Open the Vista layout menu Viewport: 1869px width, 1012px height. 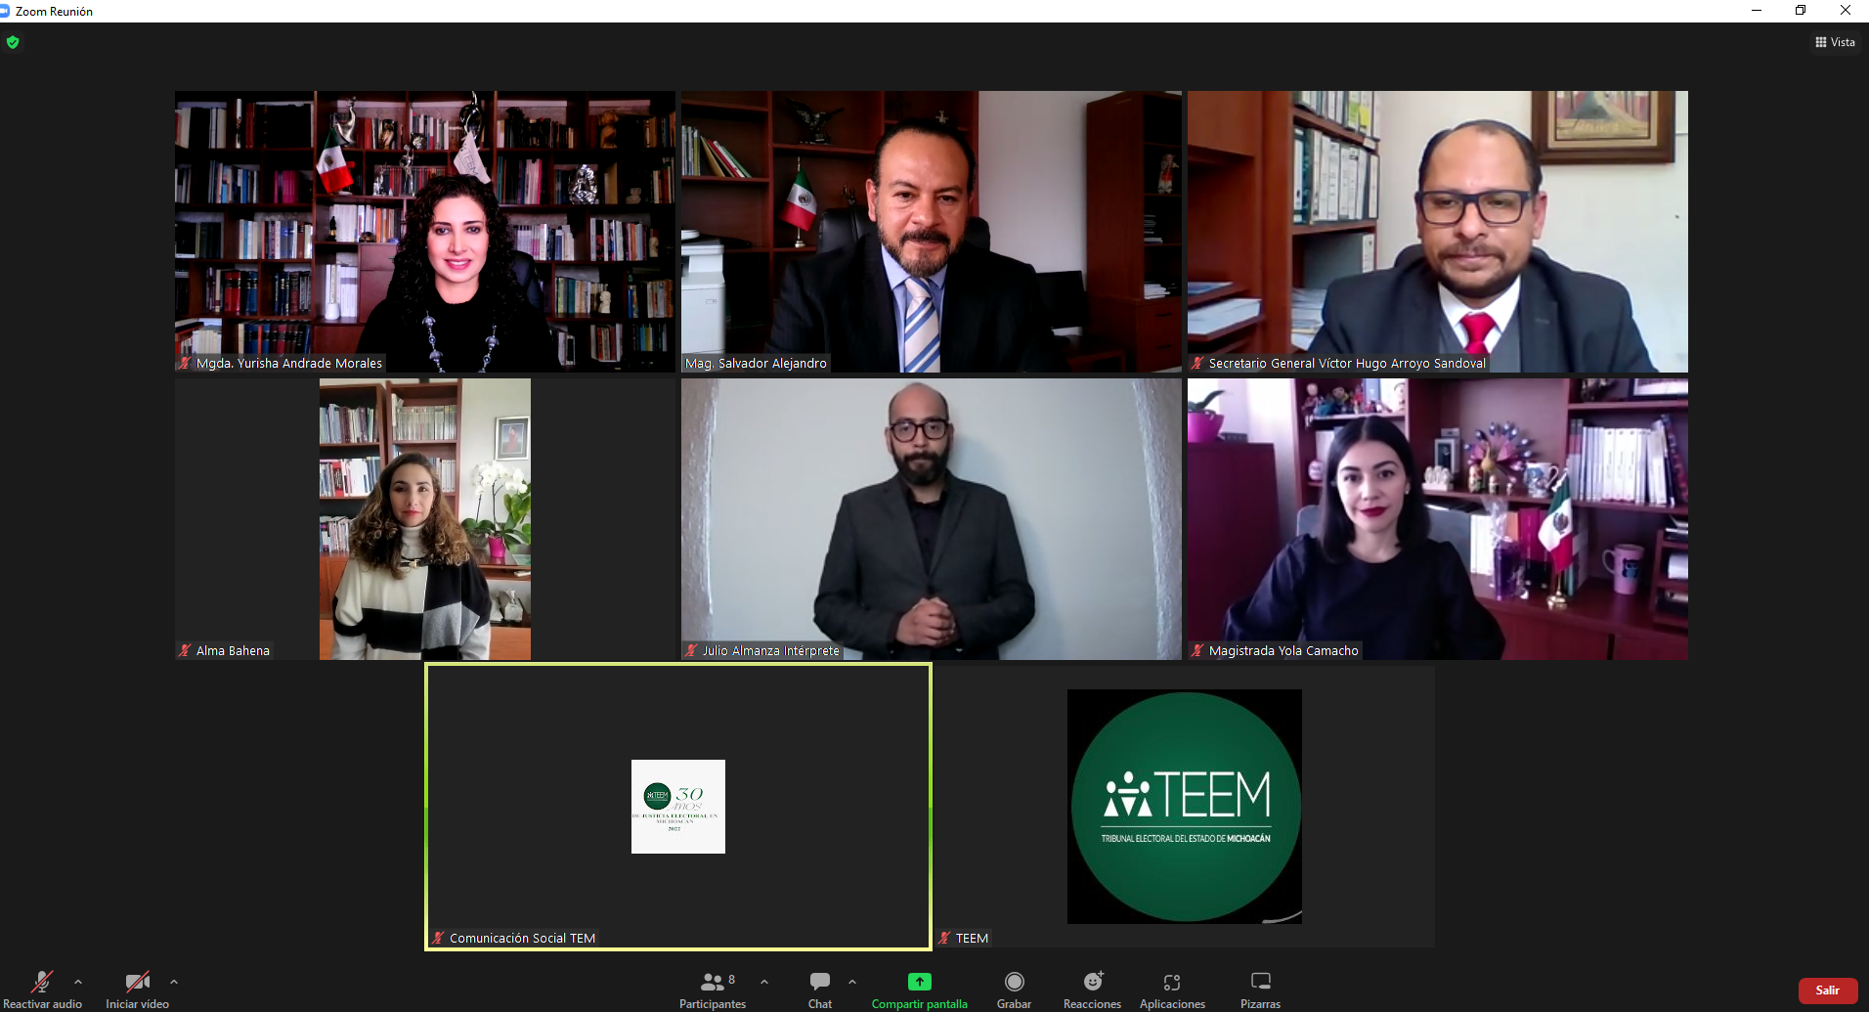pyautogui.click(x=1835, y=42)
